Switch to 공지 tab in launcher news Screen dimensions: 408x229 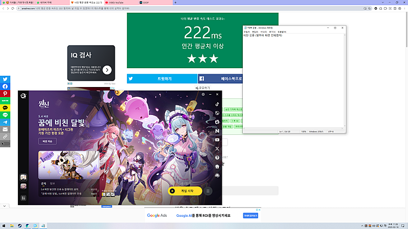point(43,184)
